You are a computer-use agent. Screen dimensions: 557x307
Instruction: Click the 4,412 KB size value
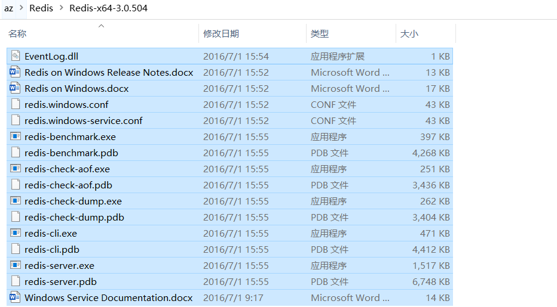(x=431, y=250)
